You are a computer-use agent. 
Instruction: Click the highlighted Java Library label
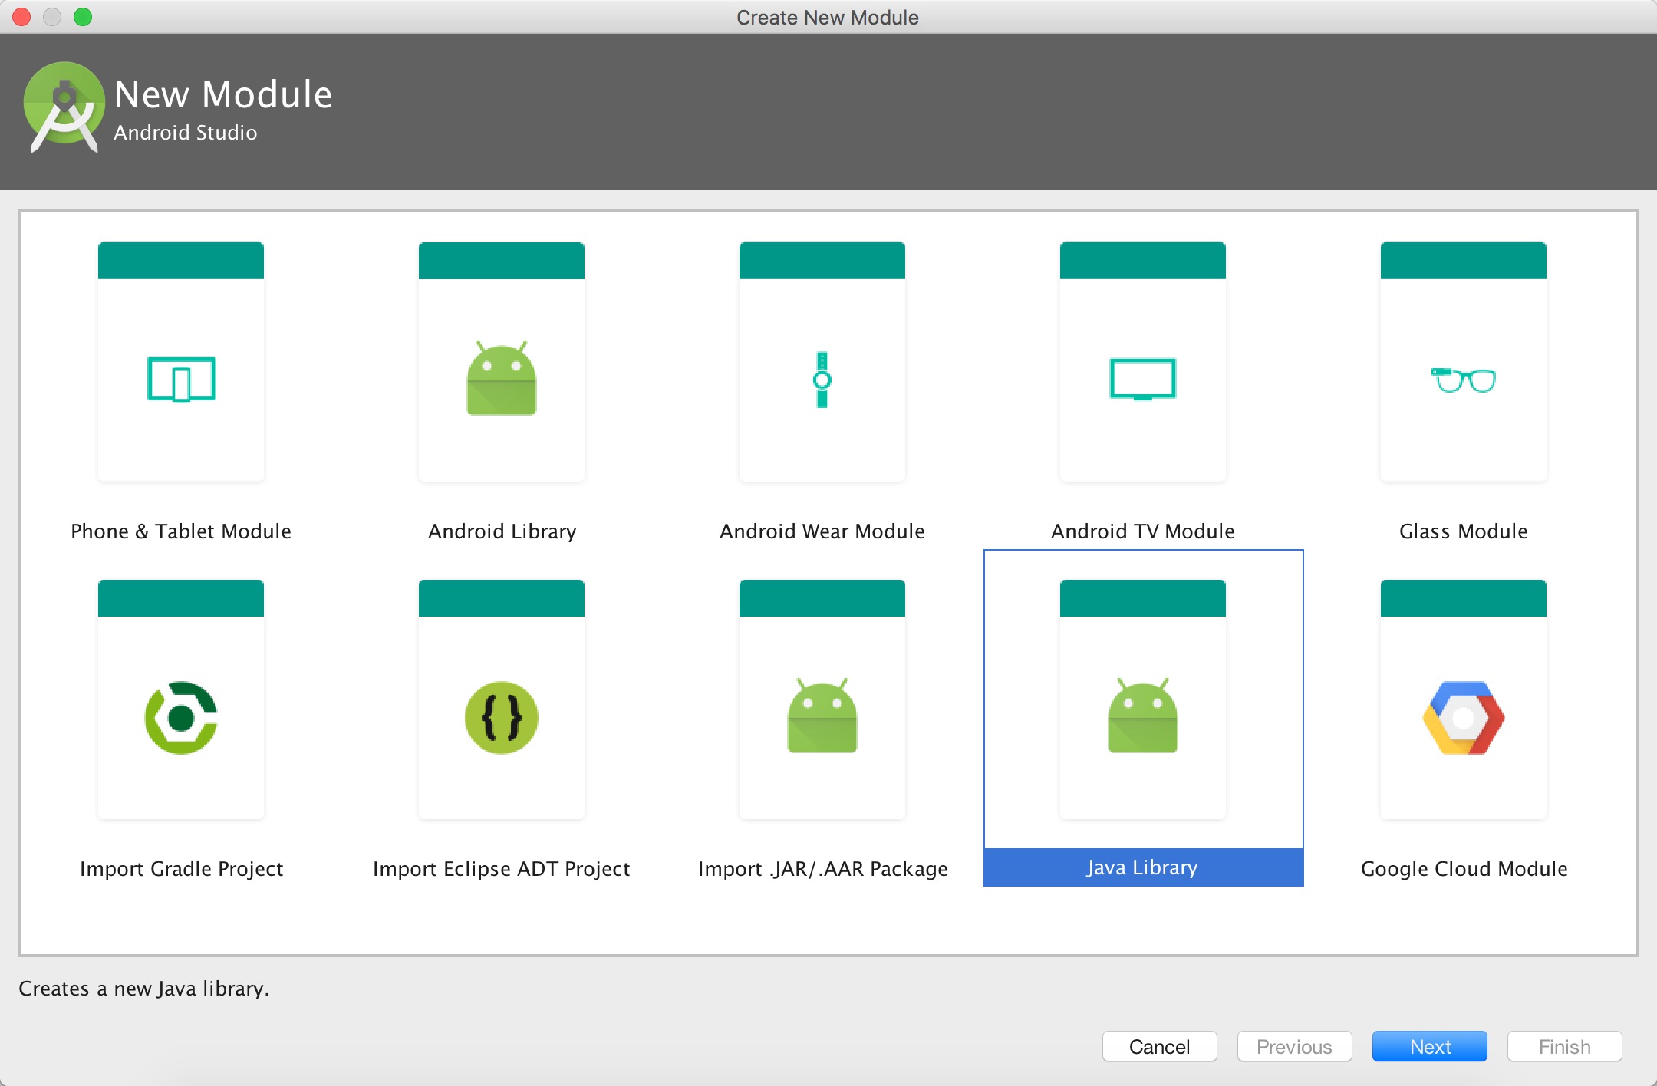tap(1143, 867)
